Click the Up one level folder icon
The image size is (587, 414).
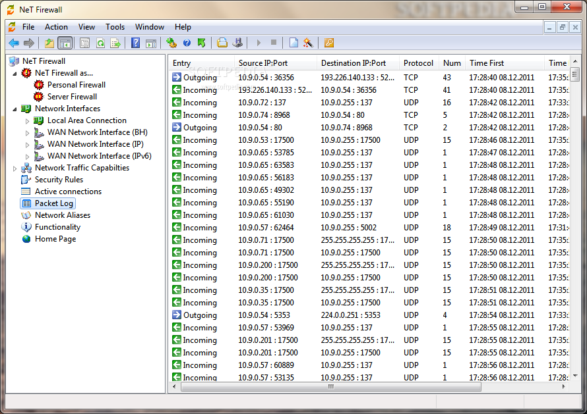49,43
